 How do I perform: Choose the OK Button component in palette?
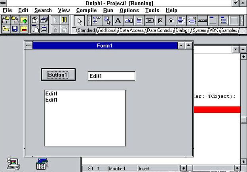coord(150,21)
